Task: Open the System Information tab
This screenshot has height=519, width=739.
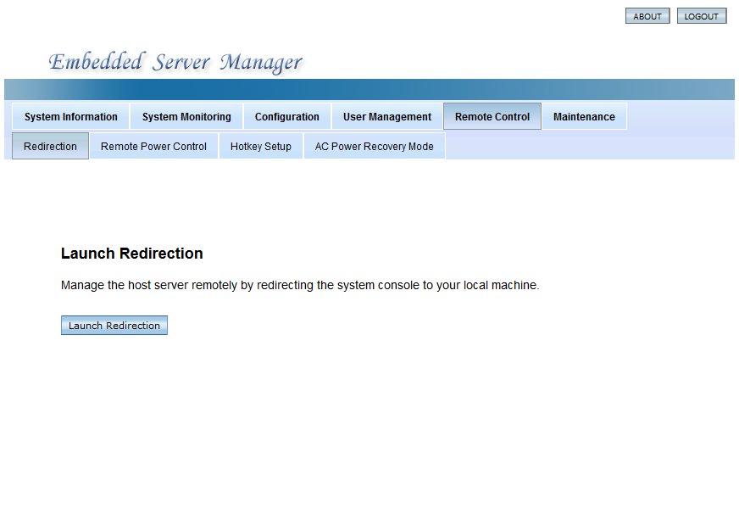Action: (x=70, y=117)
